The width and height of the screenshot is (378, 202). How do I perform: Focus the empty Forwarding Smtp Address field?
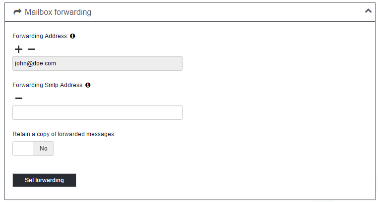pyautogui.click(x=97, y=112)
